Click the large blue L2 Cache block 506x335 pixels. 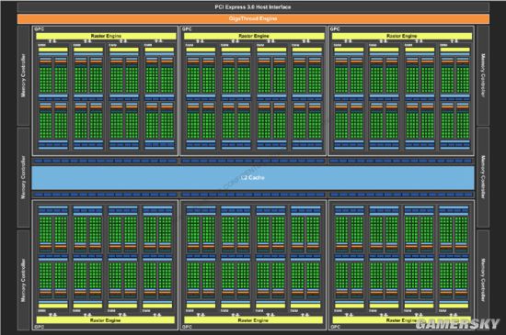point(253,178)
